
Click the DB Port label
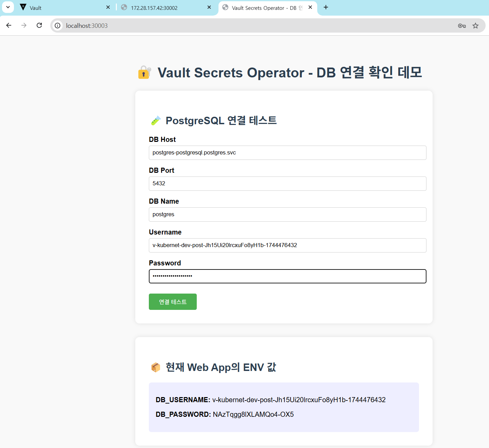click(x=161, y=170)
